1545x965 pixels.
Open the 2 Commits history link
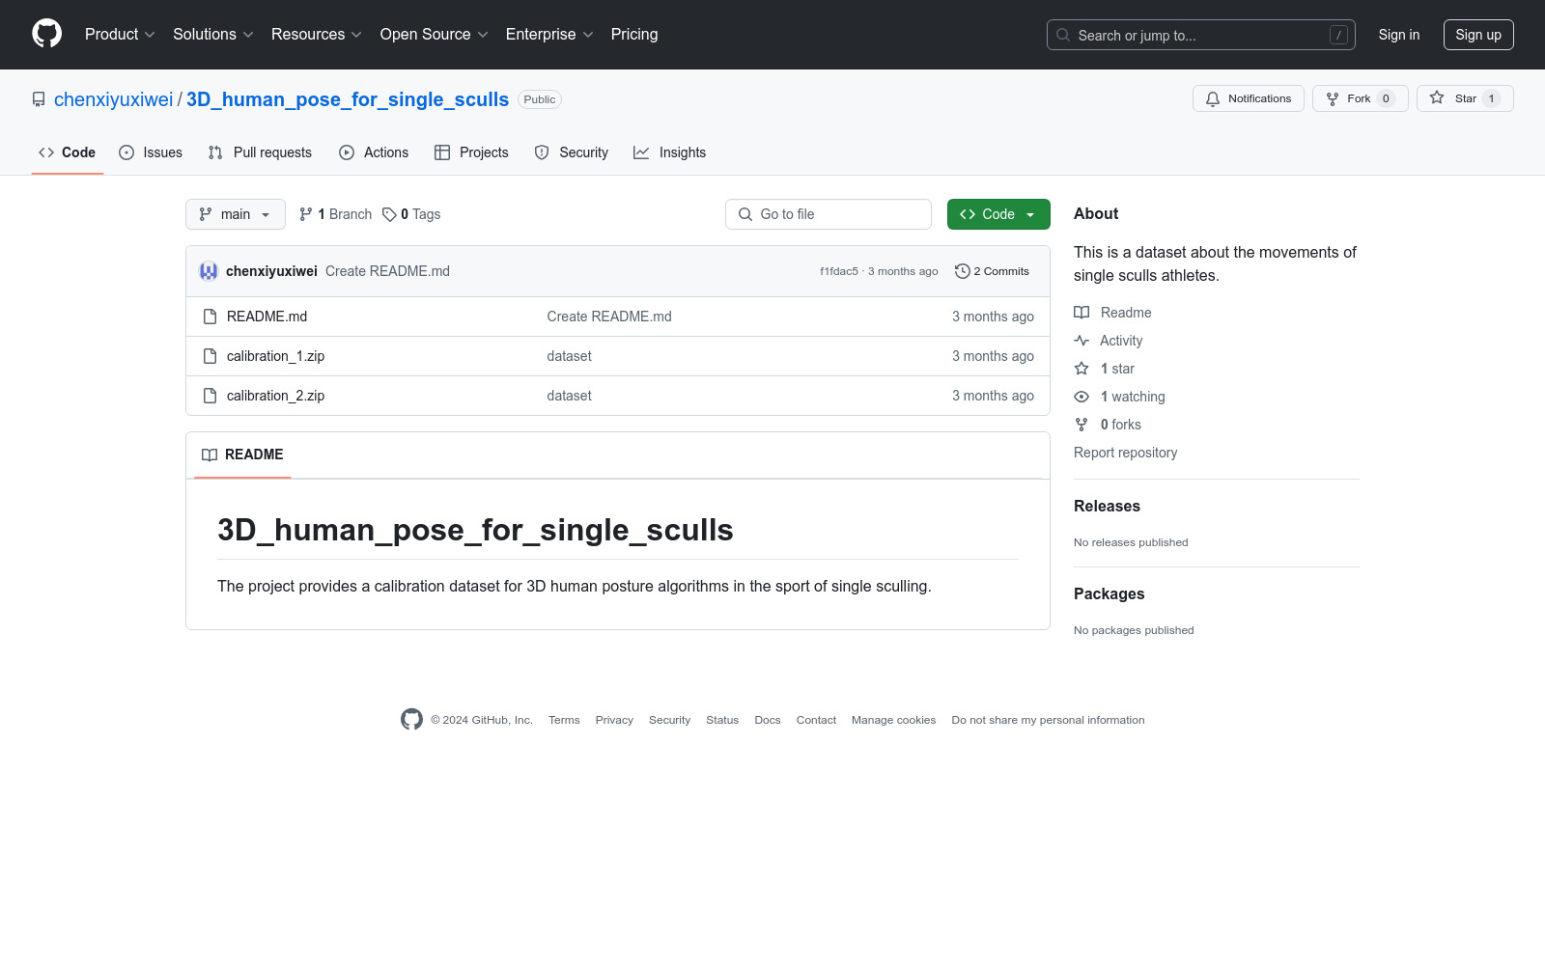coord(992,271)
